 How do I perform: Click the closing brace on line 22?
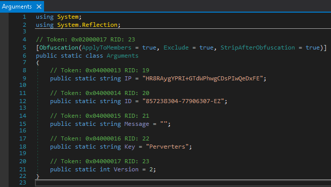point(37,176)
